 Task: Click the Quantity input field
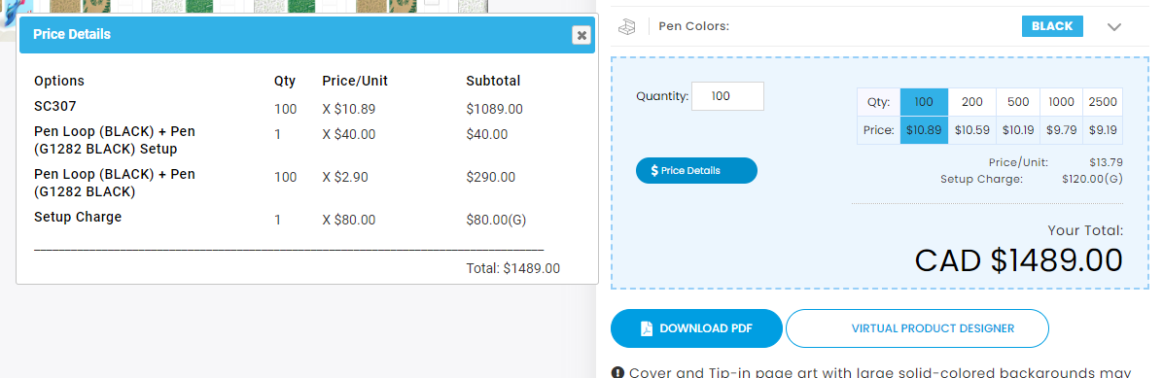point(727,96)
